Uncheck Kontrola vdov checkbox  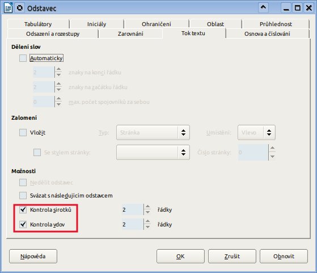tap(23, 224)
